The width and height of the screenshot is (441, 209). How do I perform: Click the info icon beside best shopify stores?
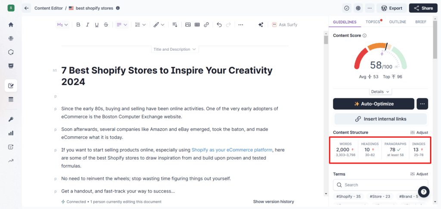pos(118,8)
